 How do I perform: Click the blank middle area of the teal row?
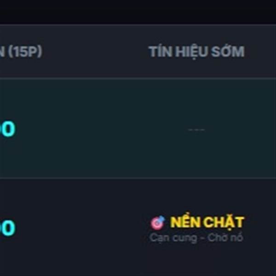coord(92,130)
